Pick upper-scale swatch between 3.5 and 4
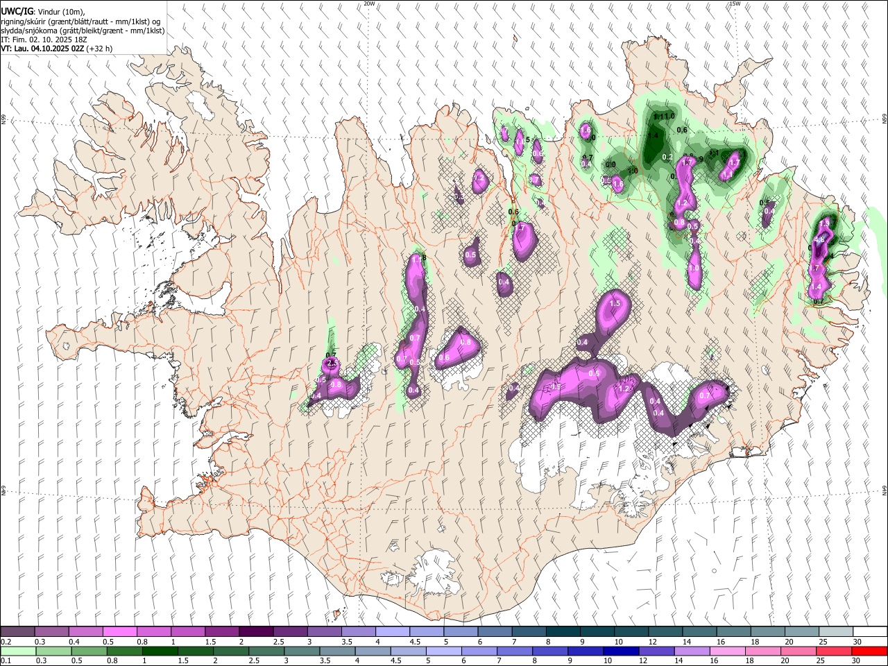888x666 pixels. (358, 631)
